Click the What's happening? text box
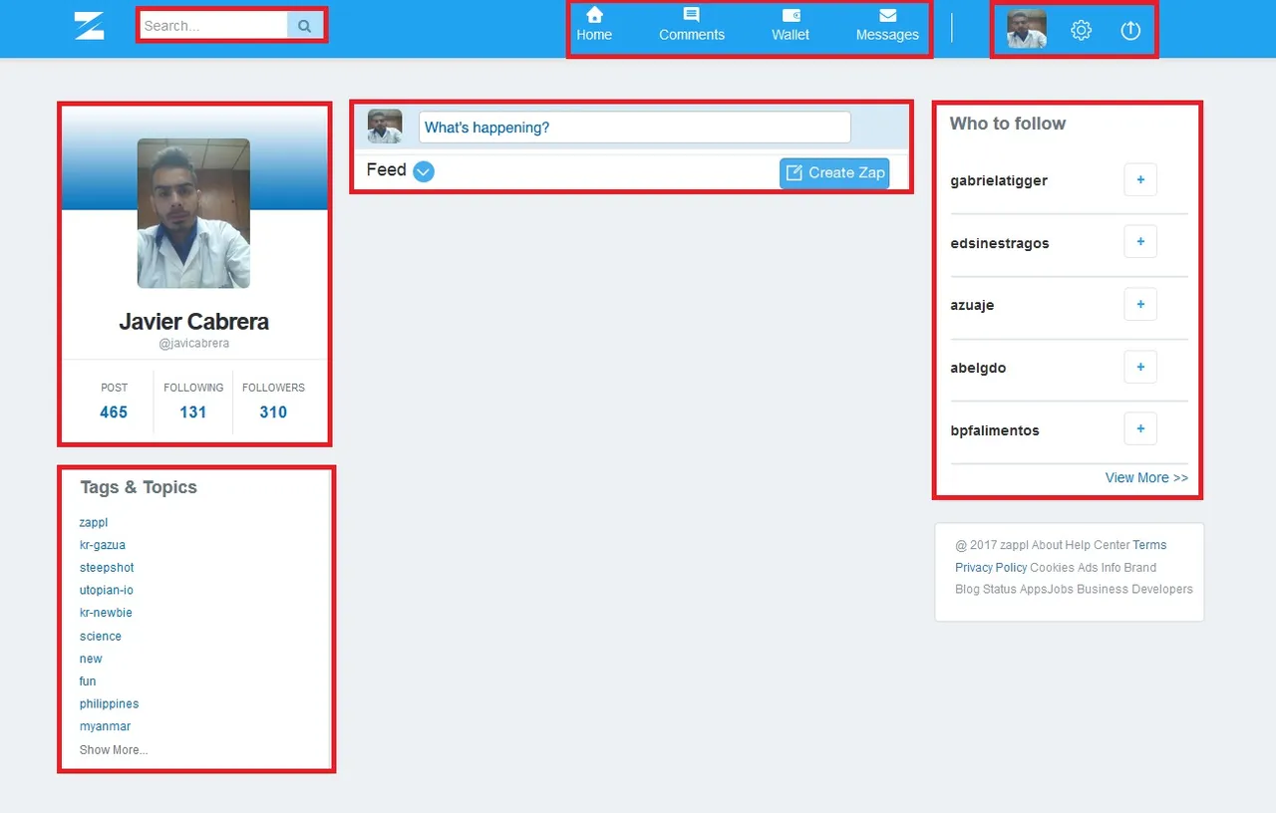Viewport: 1276px width, 813px height. coord(635,128)
